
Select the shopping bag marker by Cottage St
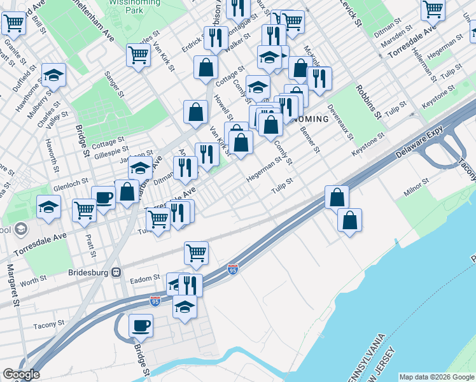click(206, 68)
